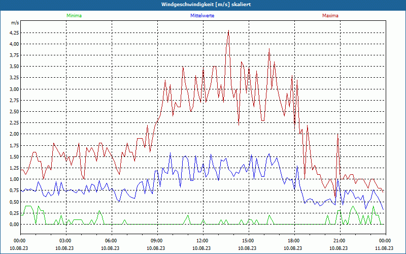
Task: Click the 1,75 y-axis value
Action: (14, 146)
